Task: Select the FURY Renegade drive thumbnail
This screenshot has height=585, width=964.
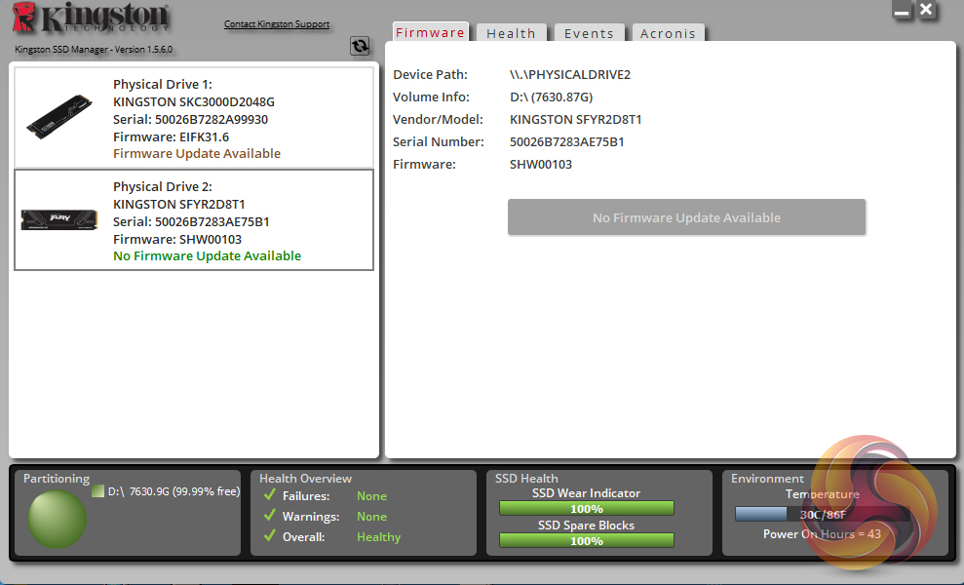Action: click(x=59, y=219)
